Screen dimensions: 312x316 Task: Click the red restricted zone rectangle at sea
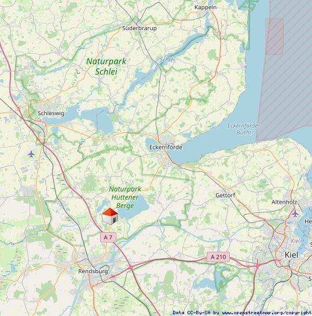(x=274, y=36)
